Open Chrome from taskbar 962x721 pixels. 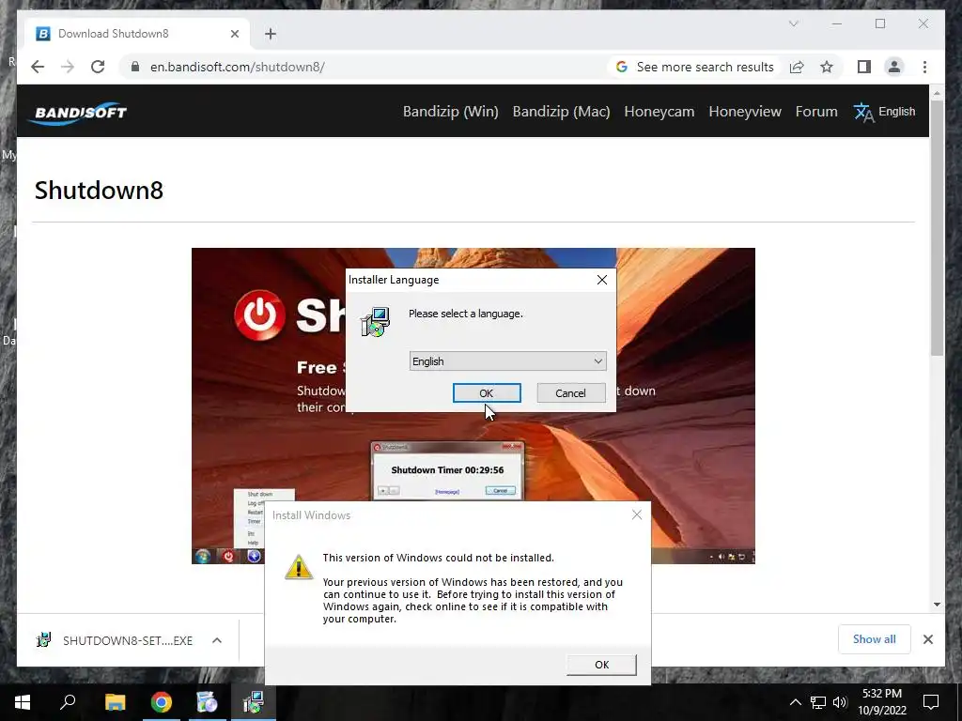[x=162, y=702]
